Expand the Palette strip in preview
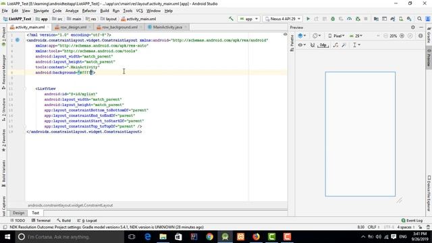This screenshot has height=243, width=432. 292,43
